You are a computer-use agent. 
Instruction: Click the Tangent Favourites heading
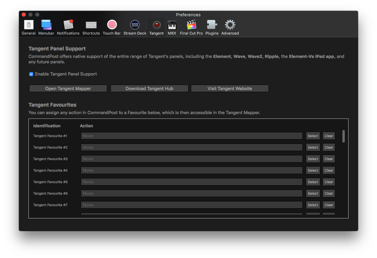click(x=53, y=105)
